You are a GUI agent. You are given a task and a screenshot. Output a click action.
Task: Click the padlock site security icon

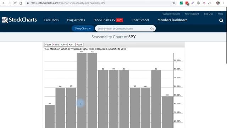tap(28, 3)
